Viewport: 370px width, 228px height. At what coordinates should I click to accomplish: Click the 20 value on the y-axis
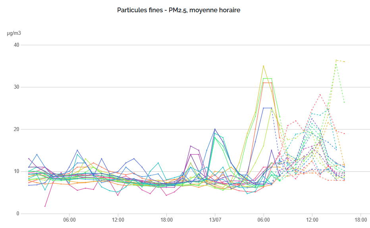click(x=16, y=129)
